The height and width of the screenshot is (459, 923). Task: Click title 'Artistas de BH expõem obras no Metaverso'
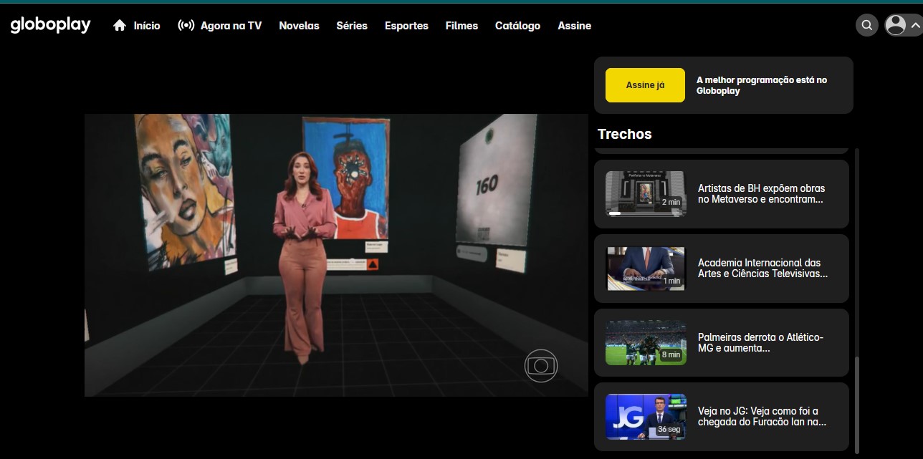[761, 193]
